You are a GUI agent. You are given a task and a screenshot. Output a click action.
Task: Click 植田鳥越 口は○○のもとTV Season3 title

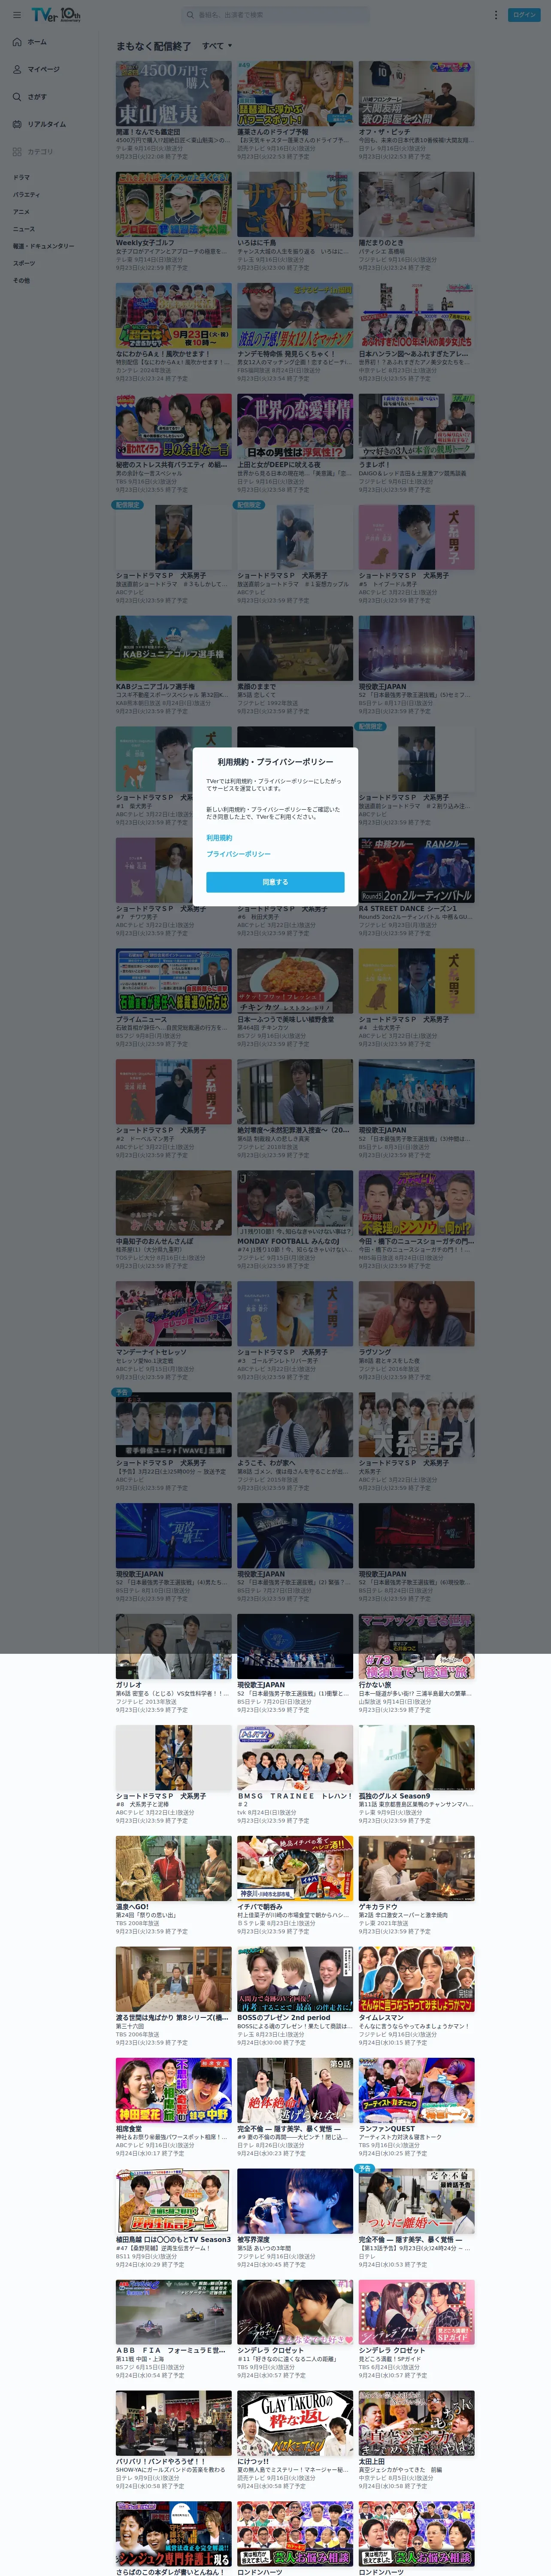pyautogui.click(x=173, y=2240)
